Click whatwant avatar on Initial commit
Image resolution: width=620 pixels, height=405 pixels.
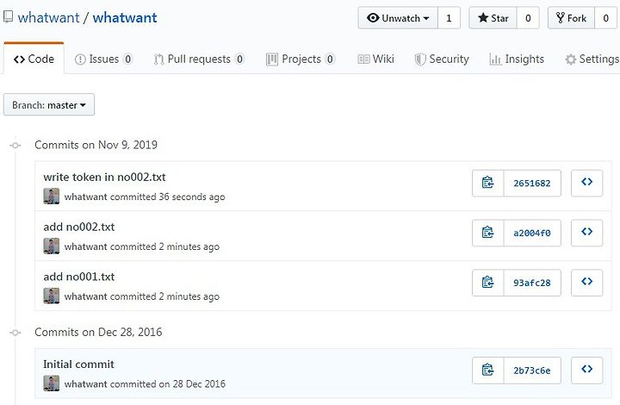[52, 383]
